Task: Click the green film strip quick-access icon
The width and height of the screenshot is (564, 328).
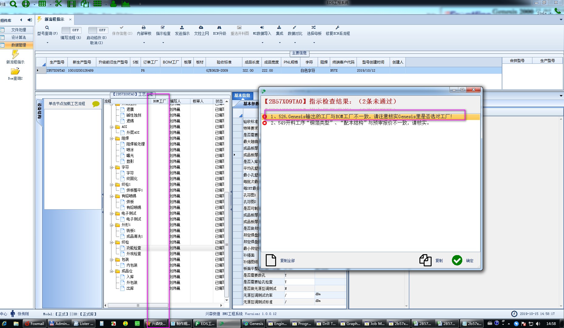Action: [71, 4]
